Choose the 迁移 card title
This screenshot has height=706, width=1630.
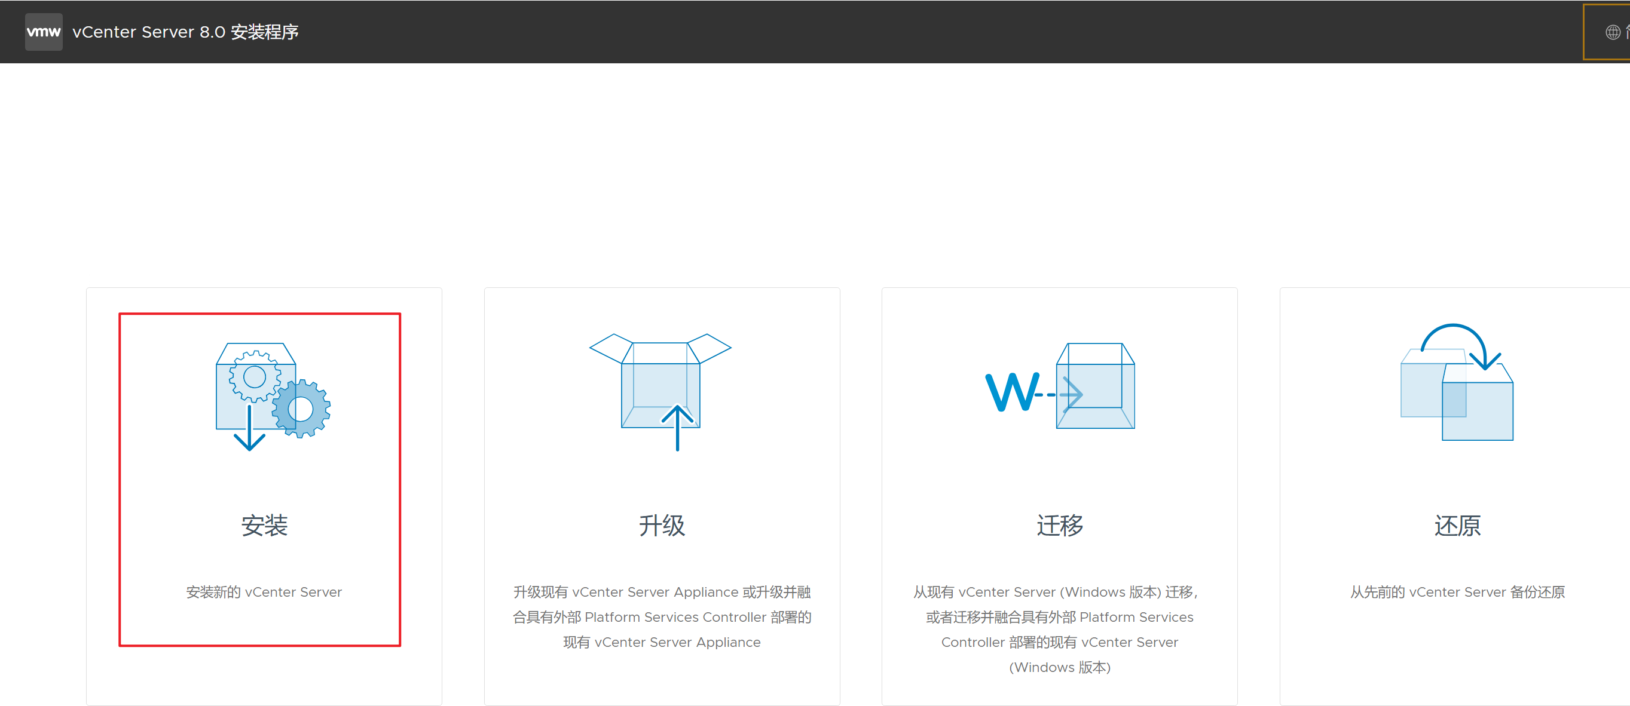pyautogui.click(x=1059, y=525)
